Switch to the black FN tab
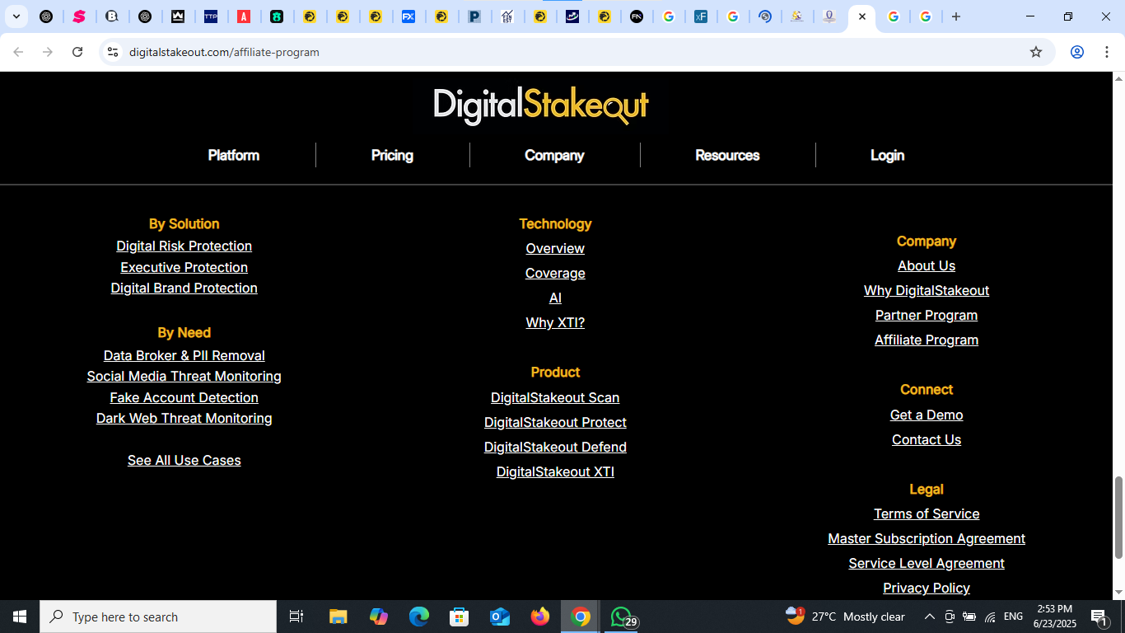The height and width of the screenshot is (633, 1125). coord(637,16)
